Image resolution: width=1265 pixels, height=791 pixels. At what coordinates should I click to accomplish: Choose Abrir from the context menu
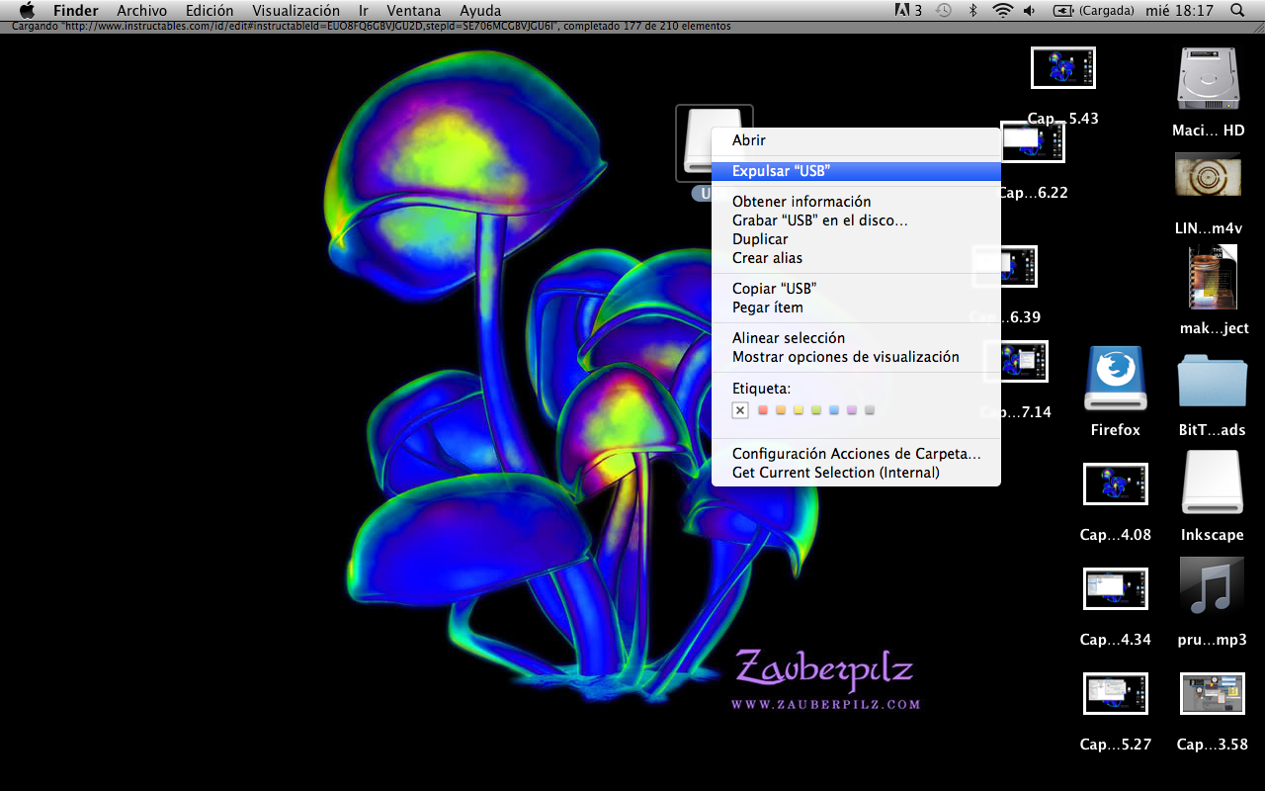(x=856, y=141)
